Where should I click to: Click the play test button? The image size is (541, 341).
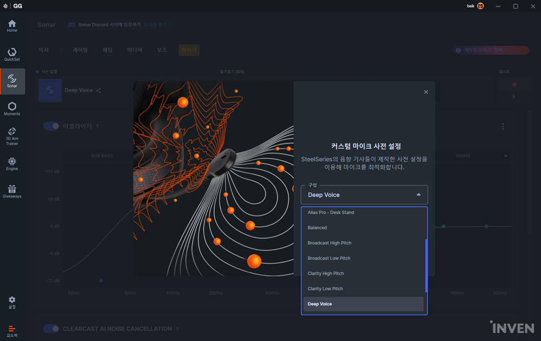(514, 97)
